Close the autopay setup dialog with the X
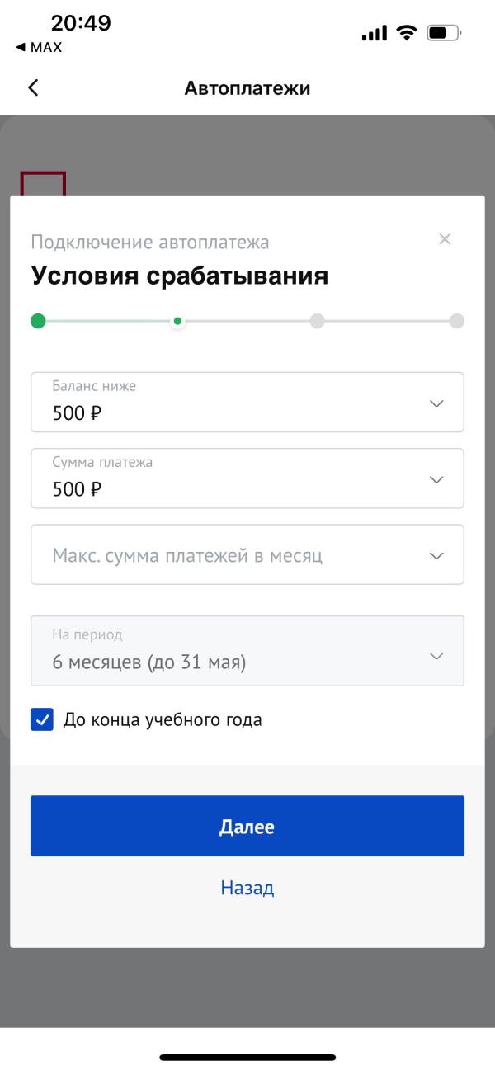The width and height of the screenshot is (495, 1070). 445,239
